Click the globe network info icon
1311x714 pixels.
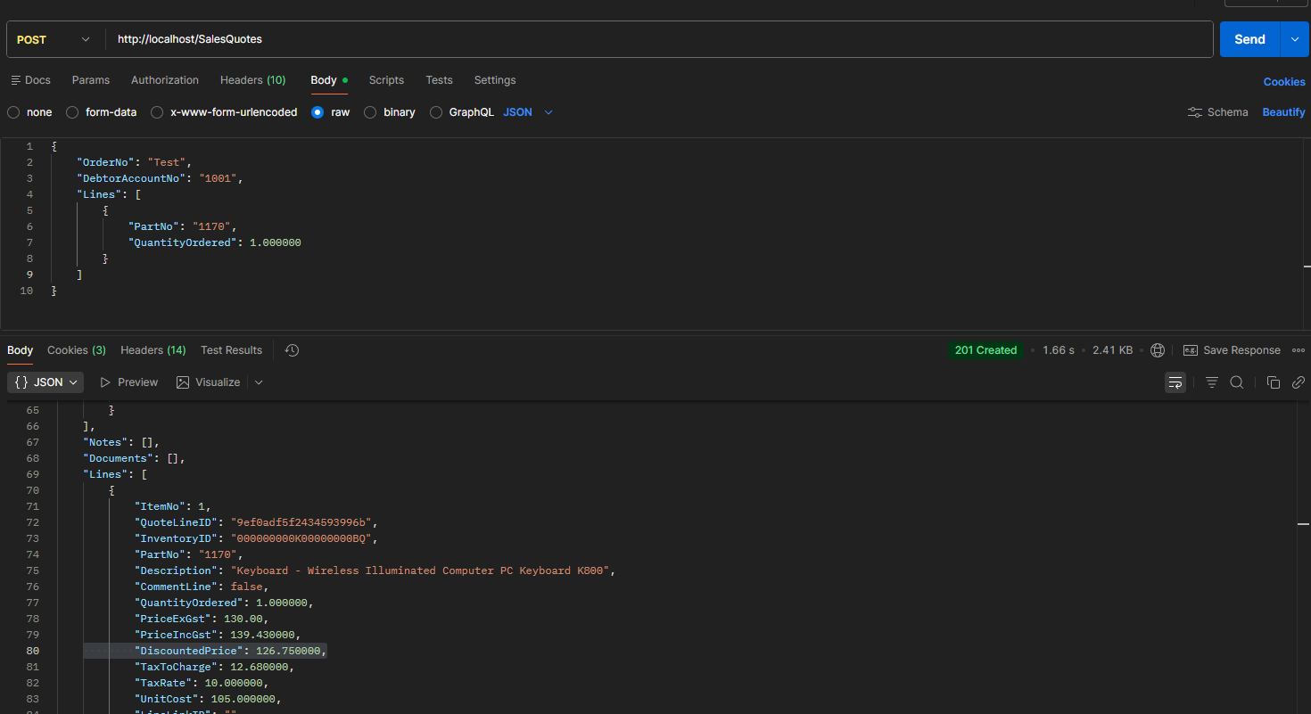tap(1158, 350)
